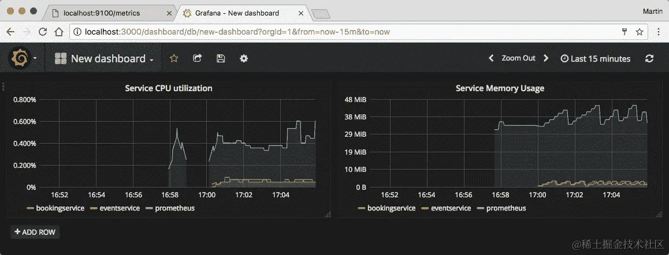
Task: Click the ADD ROW button
Action: click(x=35, y=231)
